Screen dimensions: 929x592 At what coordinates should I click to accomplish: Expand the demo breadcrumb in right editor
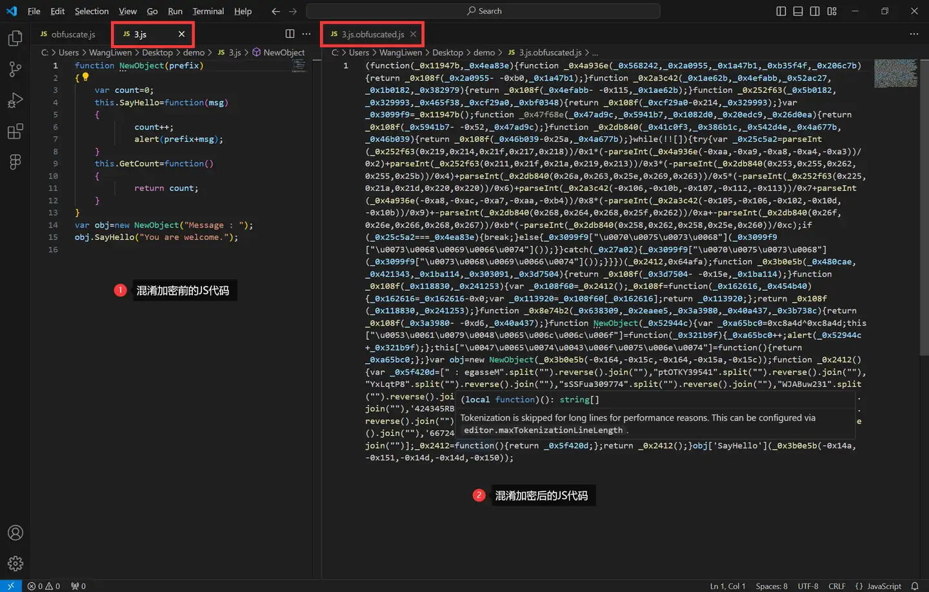coord(484,52)
